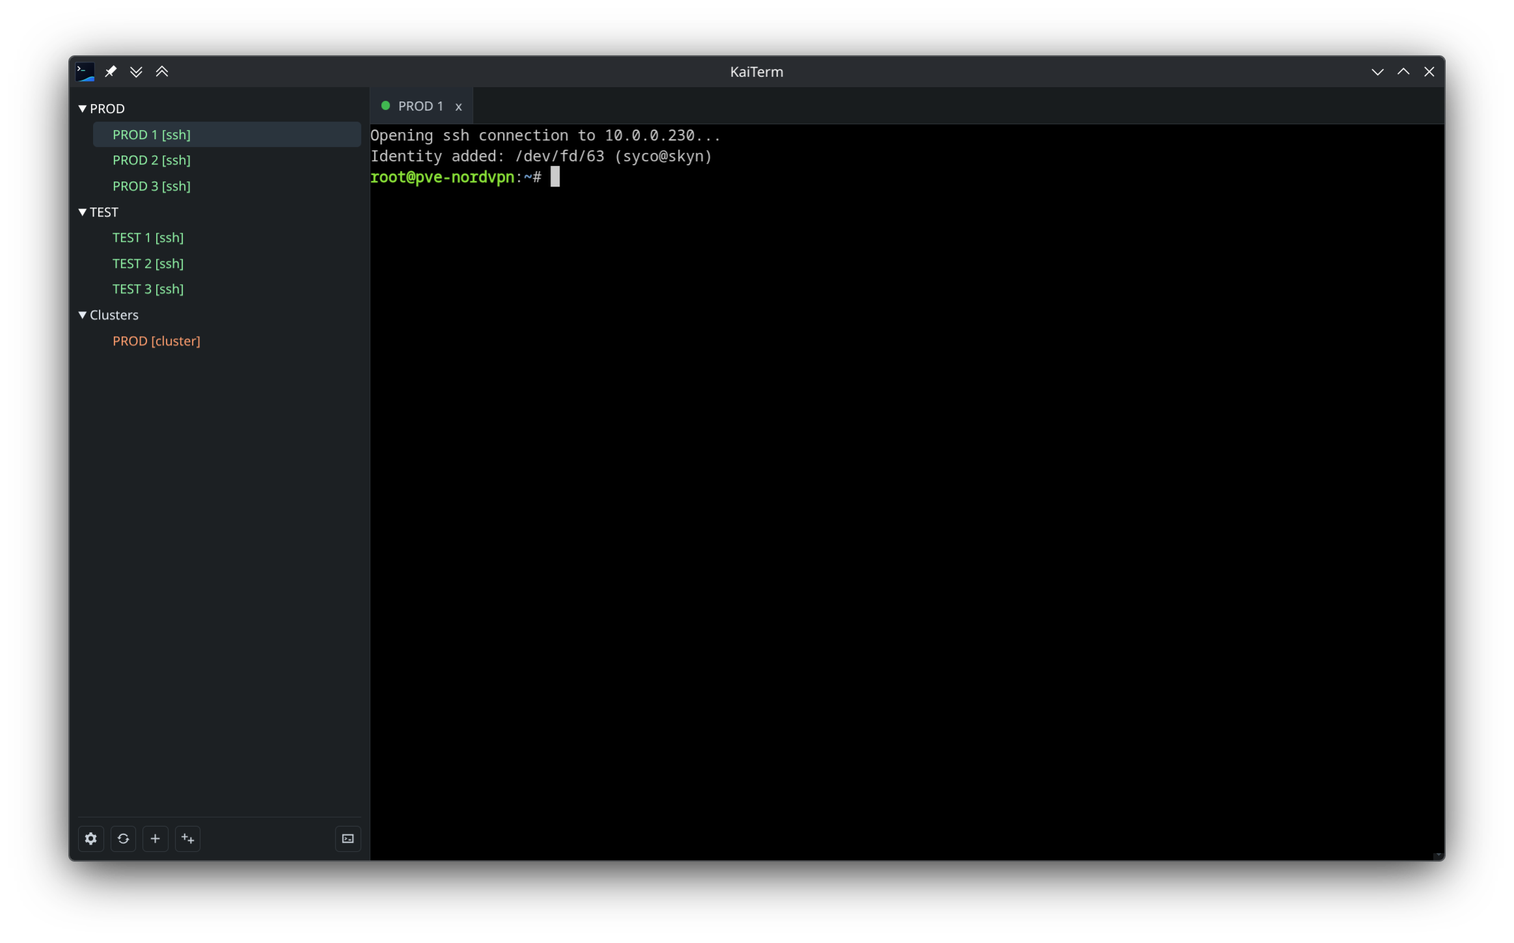The width and height of the screenshot is (1514, 943).
Task: Click the pin window icon
Action: coord(111,72)
